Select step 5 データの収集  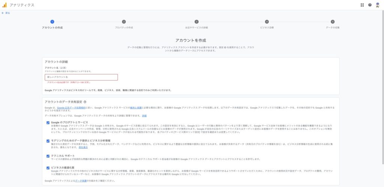[333, 24]
